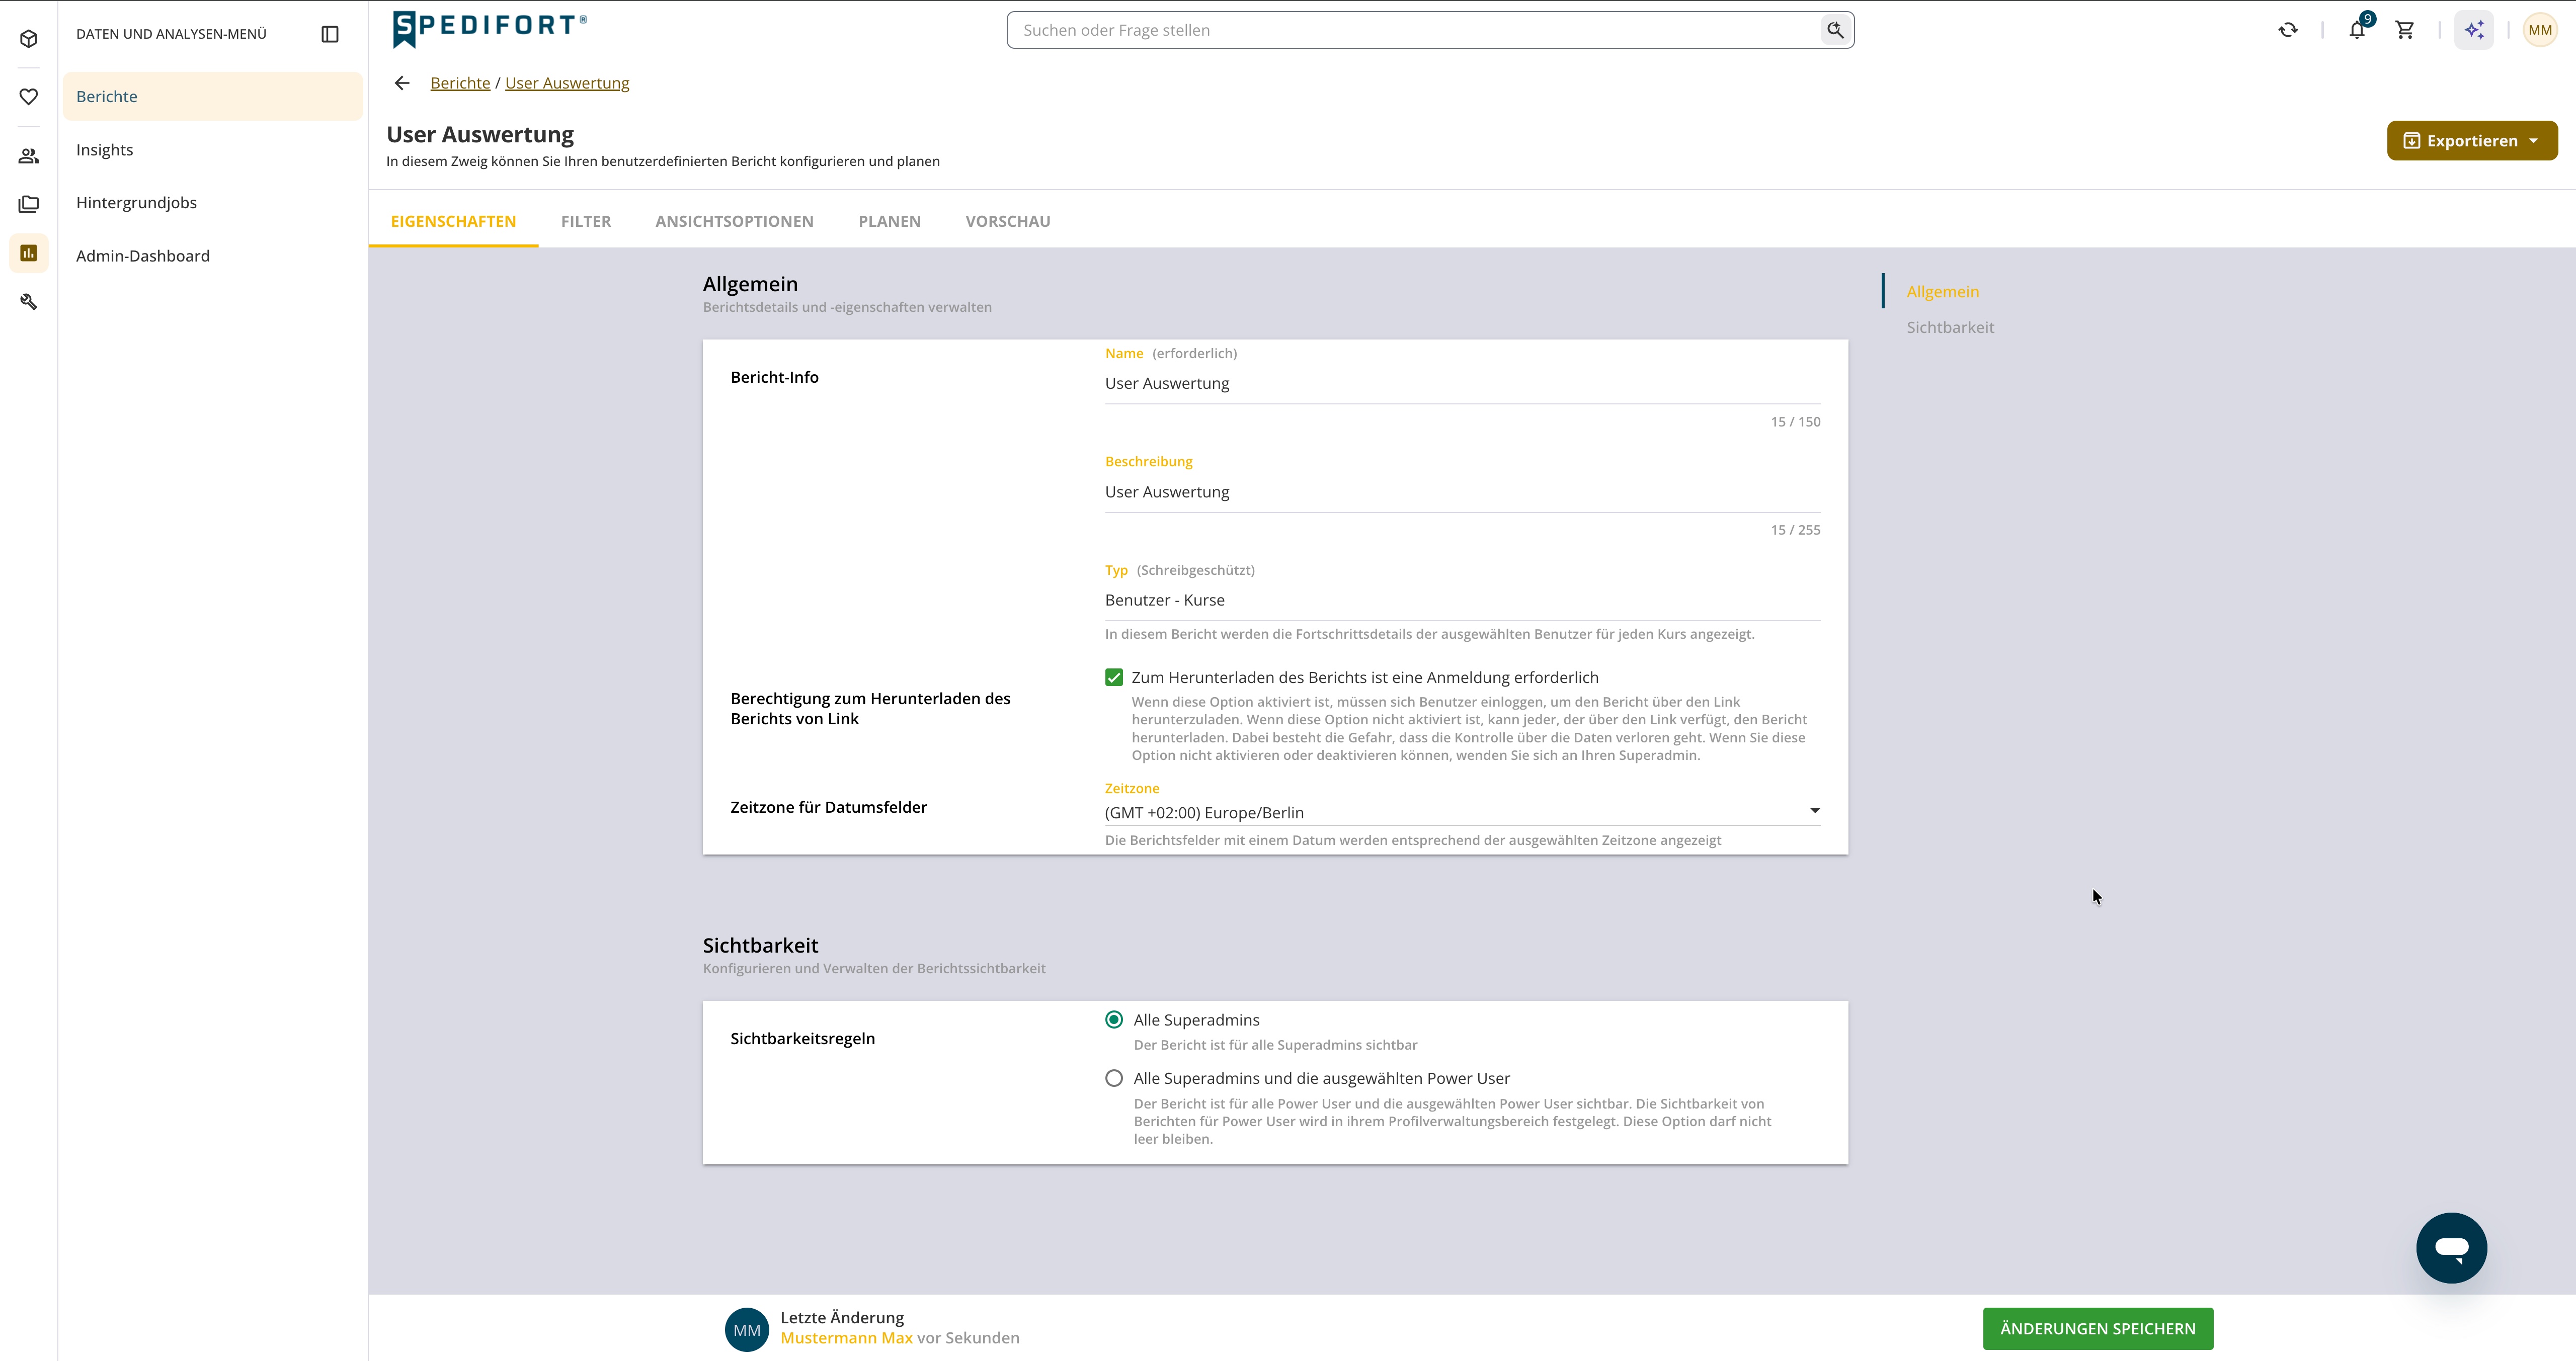Switch to the FILTER tab
Screen dimensions: 2576x1361
(x=586, y=221)
